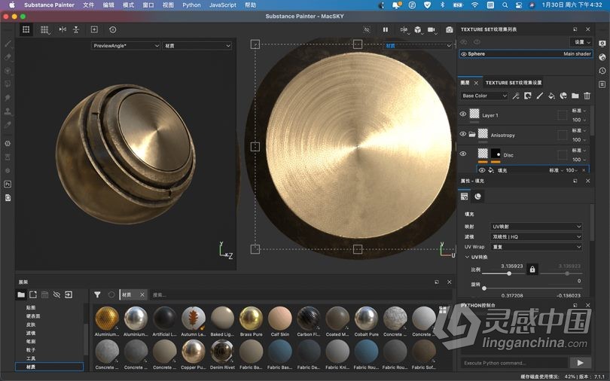Hide the 填充 fill effect with its eye icon
Viewport: 610px width, 381px height.
482,170
